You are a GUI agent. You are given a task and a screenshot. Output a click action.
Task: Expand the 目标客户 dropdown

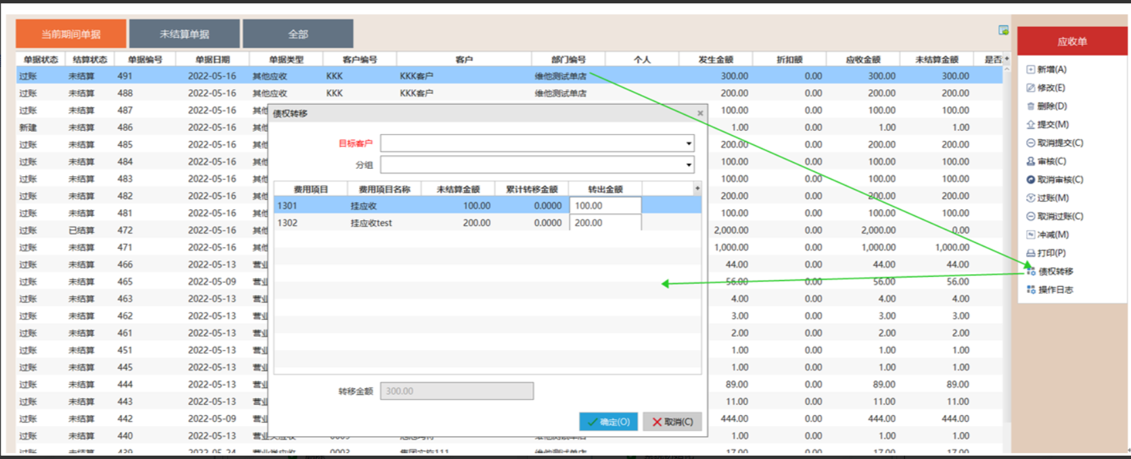point(689,143)
